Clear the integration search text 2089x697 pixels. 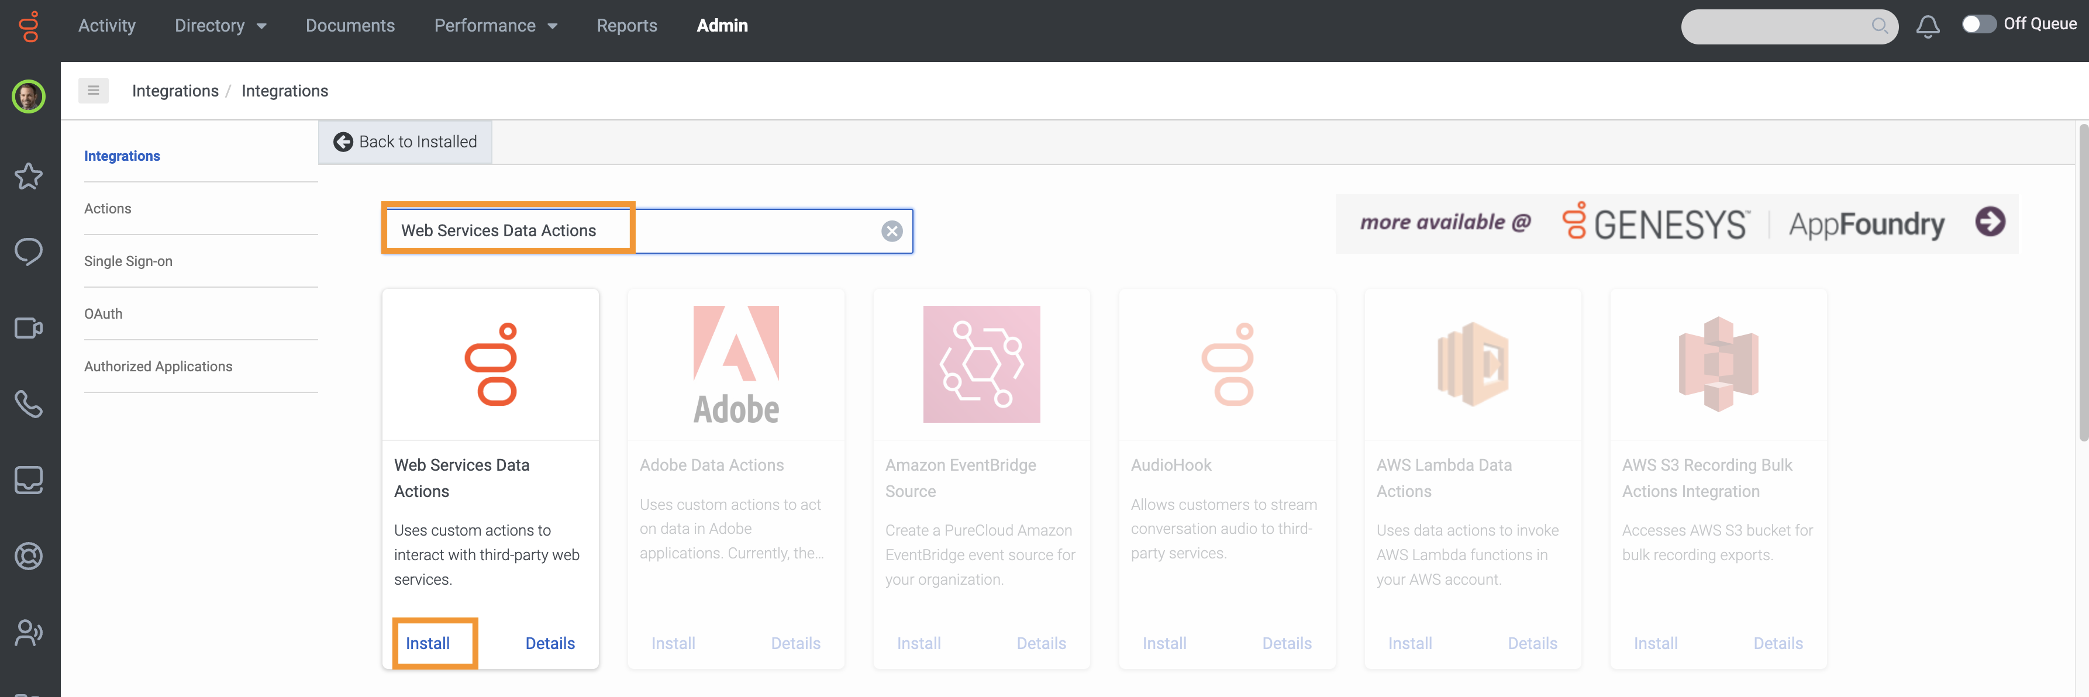891,232
